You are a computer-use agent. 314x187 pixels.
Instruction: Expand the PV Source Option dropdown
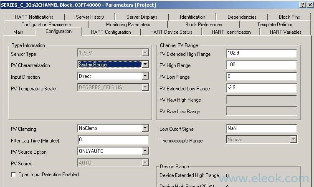pyautogui.click(x=145, y=151)
